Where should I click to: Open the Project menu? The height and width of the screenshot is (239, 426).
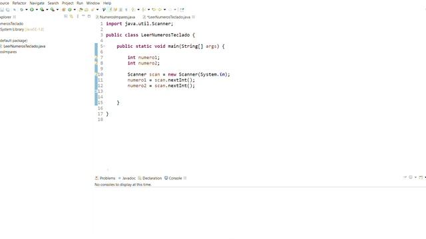(68, 3)
